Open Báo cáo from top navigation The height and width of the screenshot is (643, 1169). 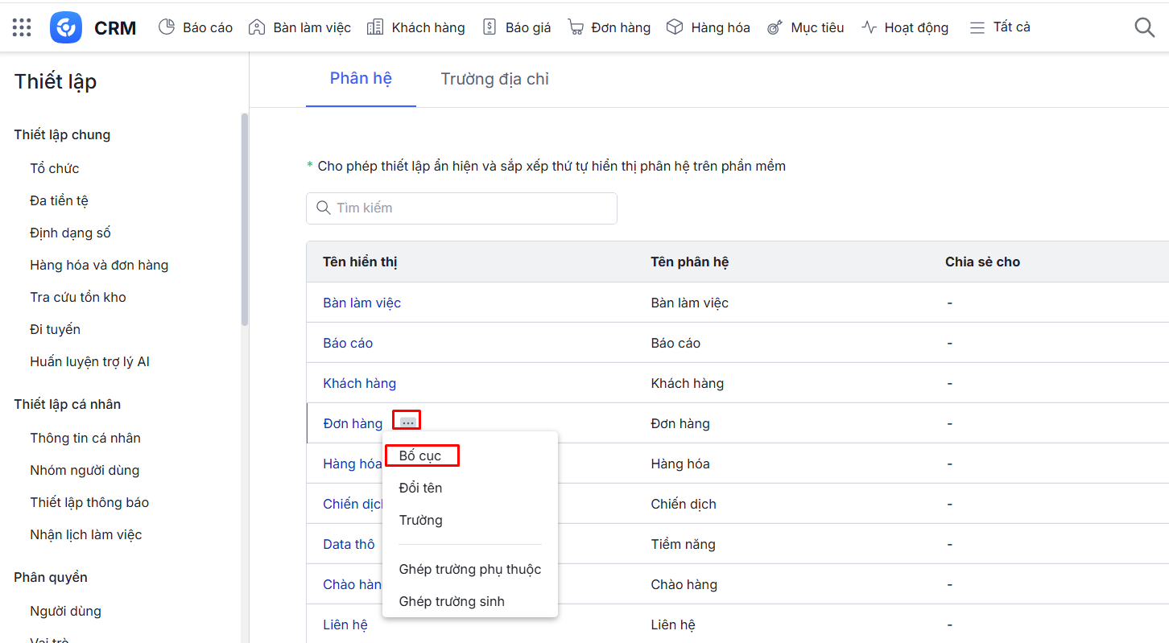pyautogui.click(x=196, y=27)
